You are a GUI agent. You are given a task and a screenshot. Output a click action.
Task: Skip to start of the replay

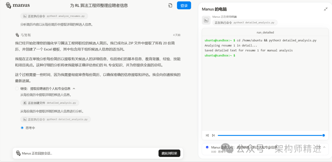click(207, 135)
